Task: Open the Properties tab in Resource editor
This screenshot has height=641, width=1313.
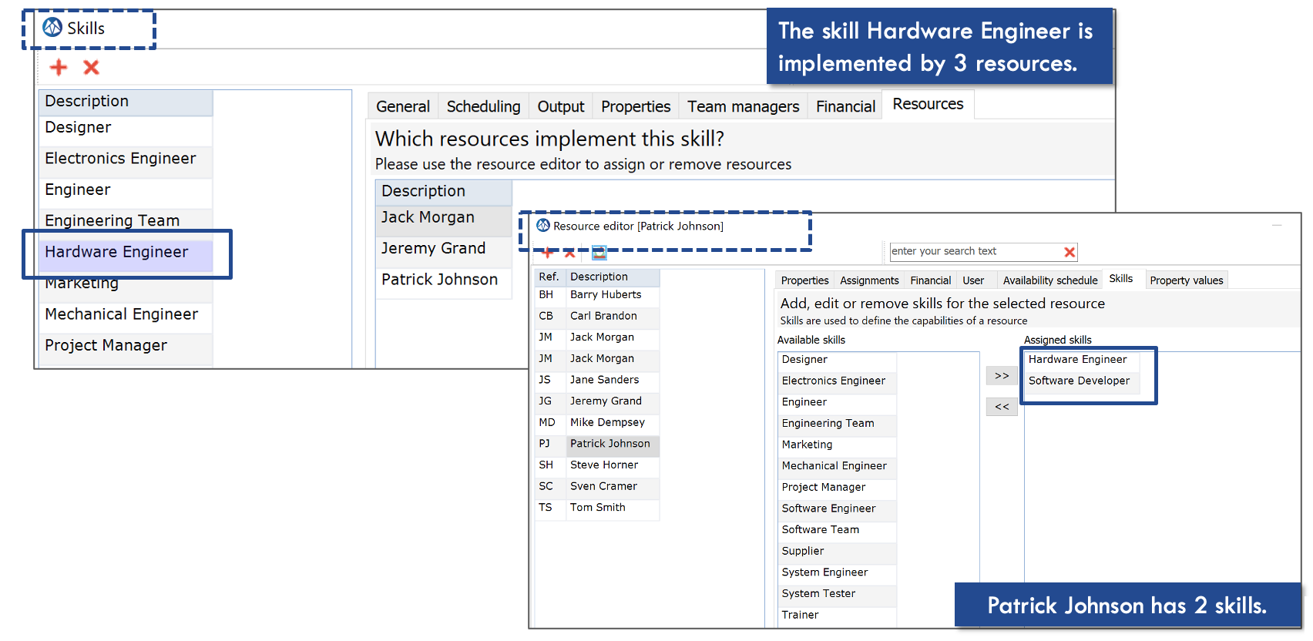Action: click(x=804, y=280)
